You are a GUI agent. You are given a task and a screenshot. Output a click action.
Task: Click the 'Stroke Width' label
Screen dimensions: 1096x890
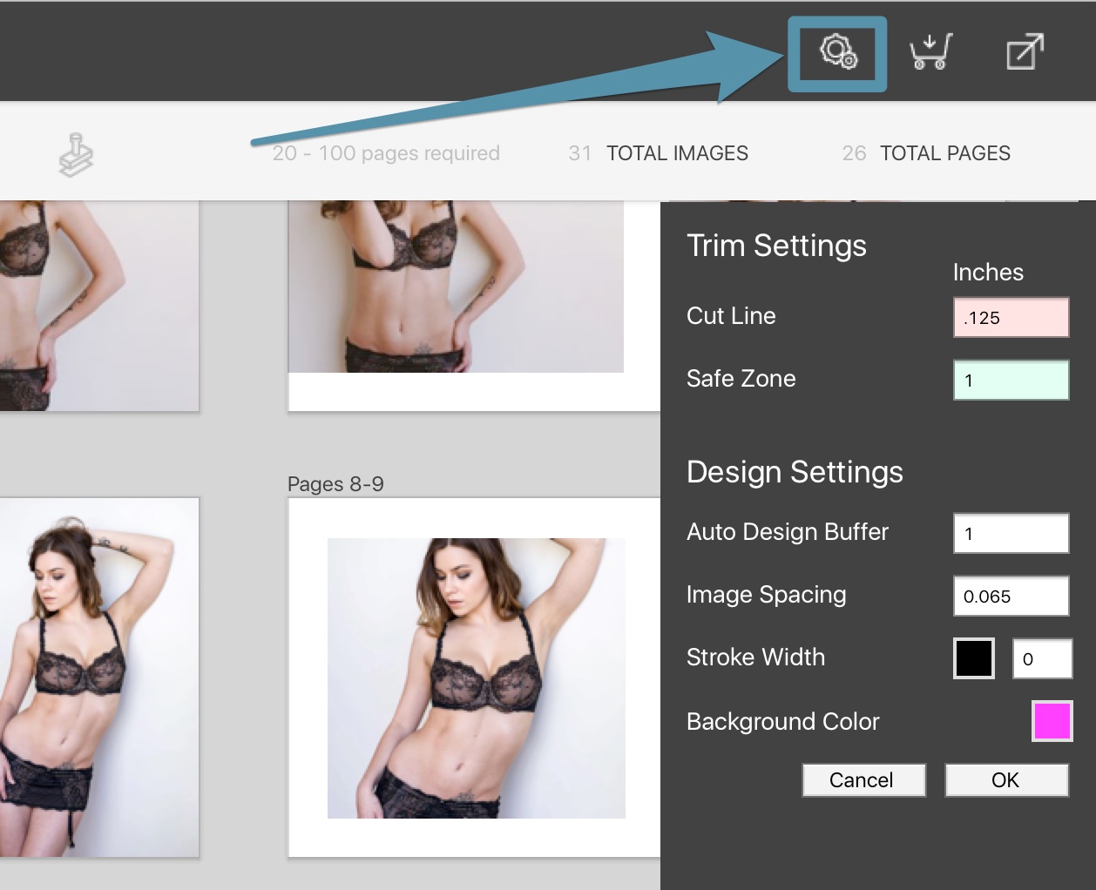coord(755,657)
